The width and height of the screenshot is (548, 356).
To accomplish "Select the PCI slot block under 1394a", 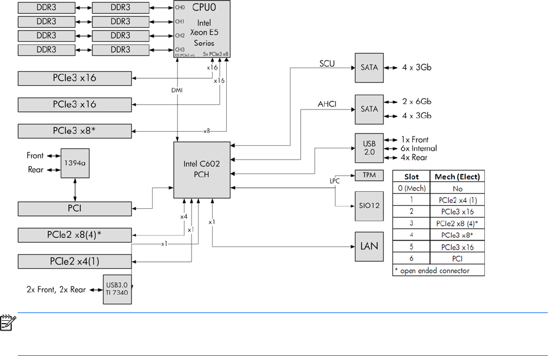I will pyautogui.click(x=75, y=209).
